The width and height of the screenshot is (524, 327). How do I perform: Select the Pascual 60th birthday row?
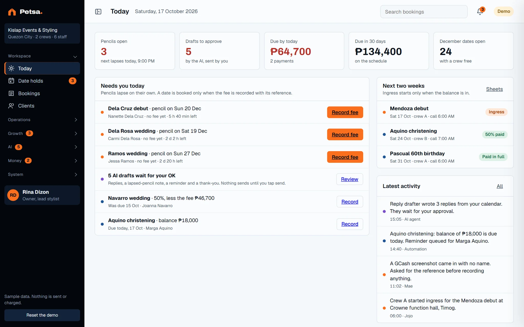(x=445, y=157)
